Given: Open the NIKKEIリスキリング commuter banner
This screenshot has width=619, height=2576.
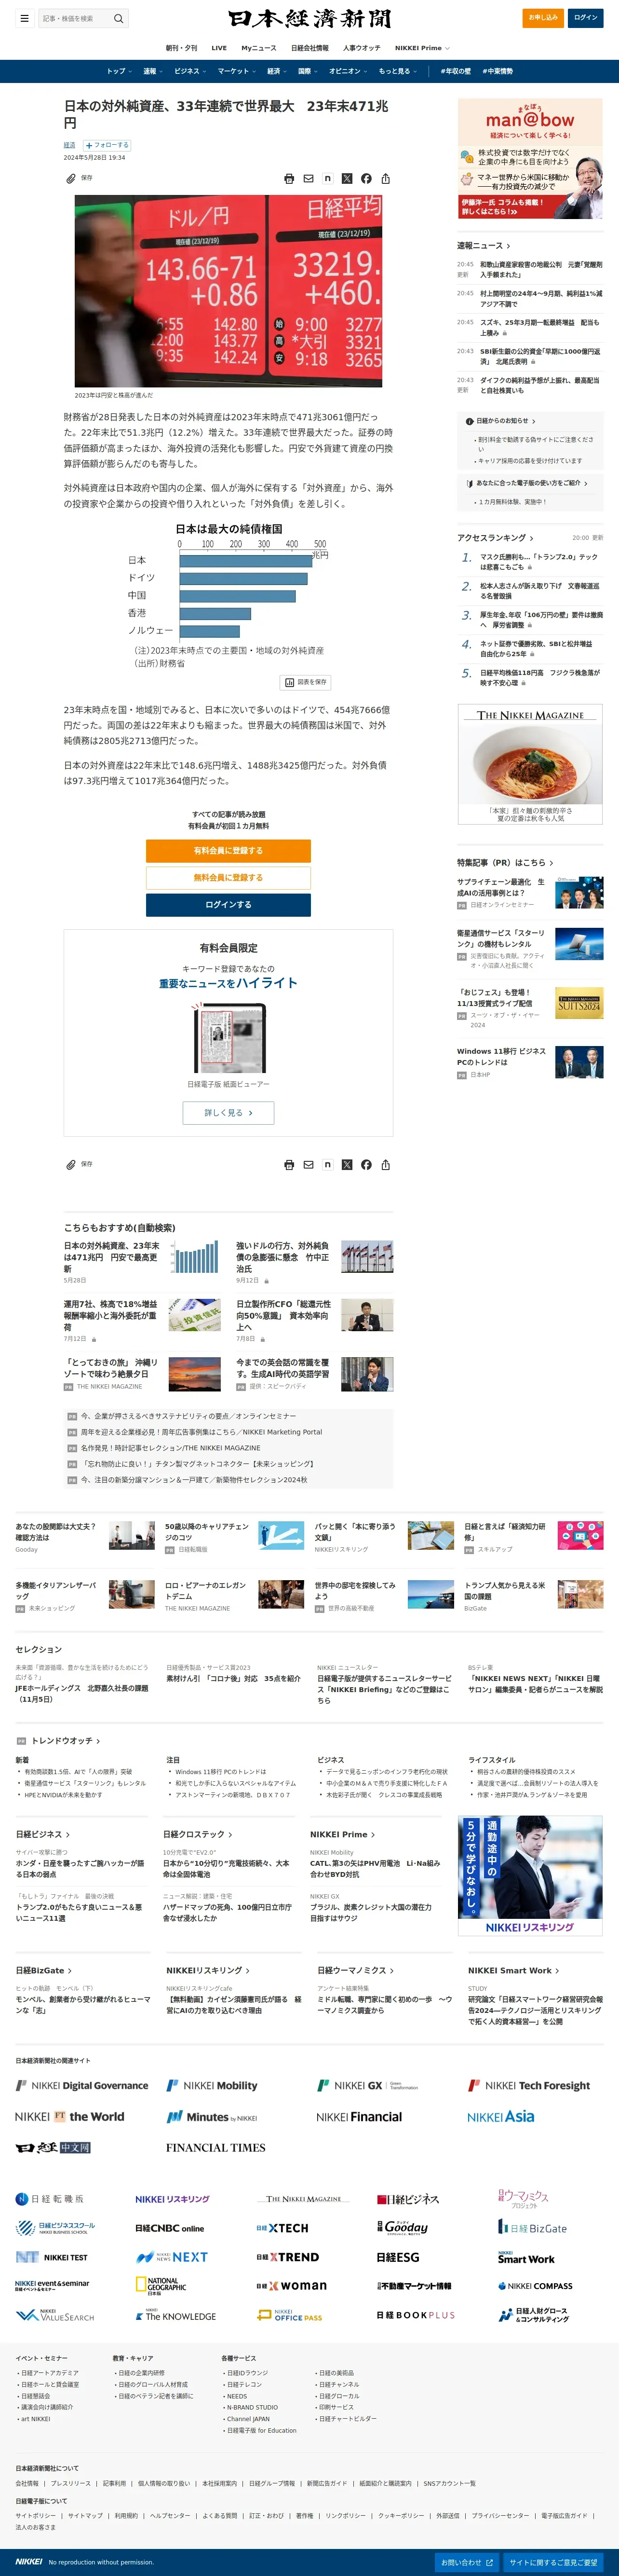Looking at the screenshot, I should click(x=530, y=1877).
